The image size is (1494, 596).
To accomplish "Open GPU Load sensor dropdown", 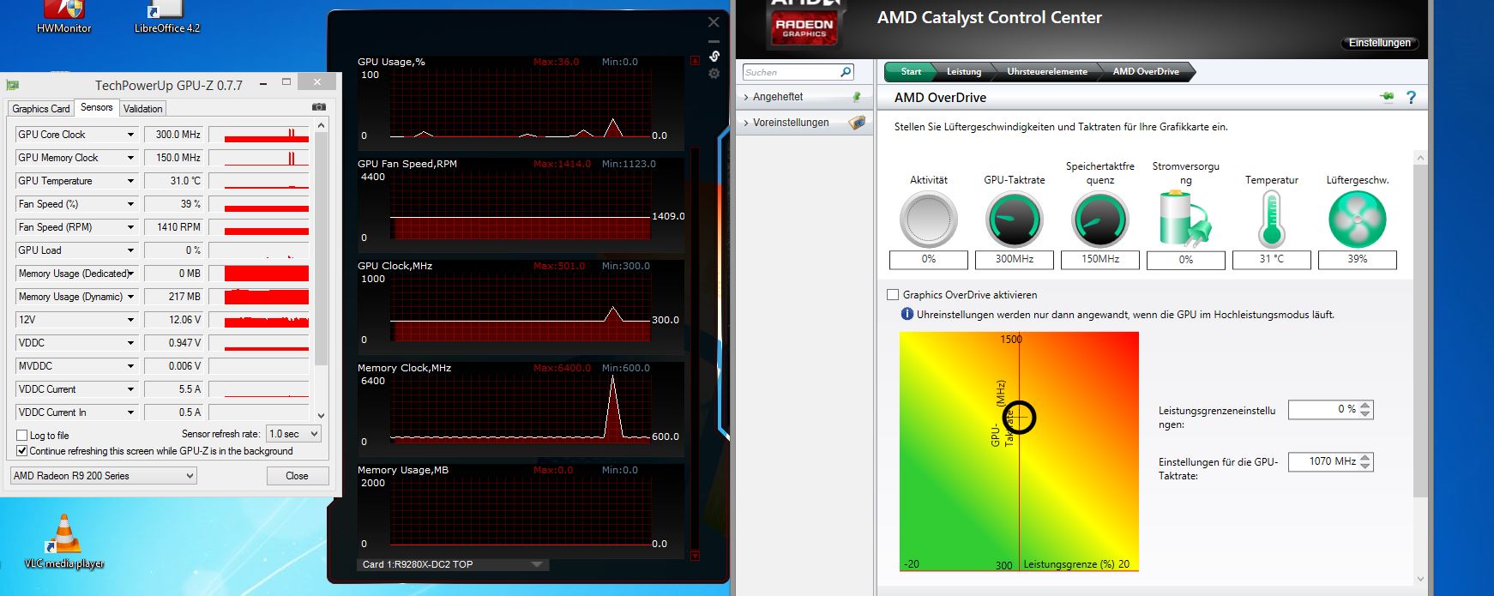I will point(130,250).
